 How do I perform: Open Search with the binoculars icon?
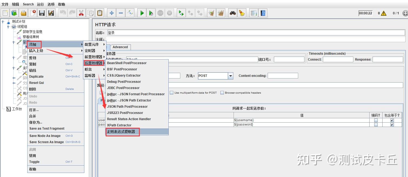tap(233, 13)
